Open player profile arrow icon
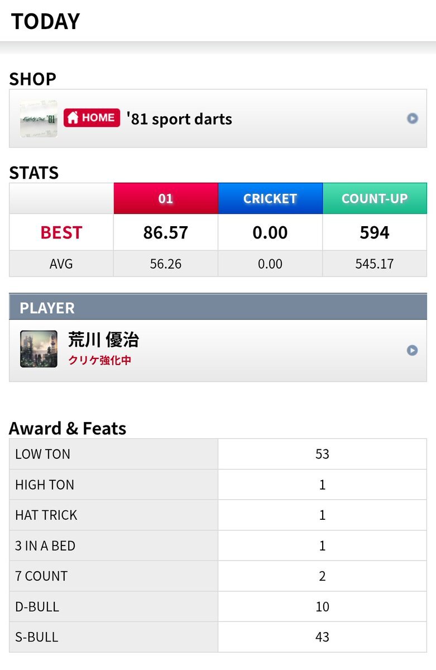 click(412, 350)
